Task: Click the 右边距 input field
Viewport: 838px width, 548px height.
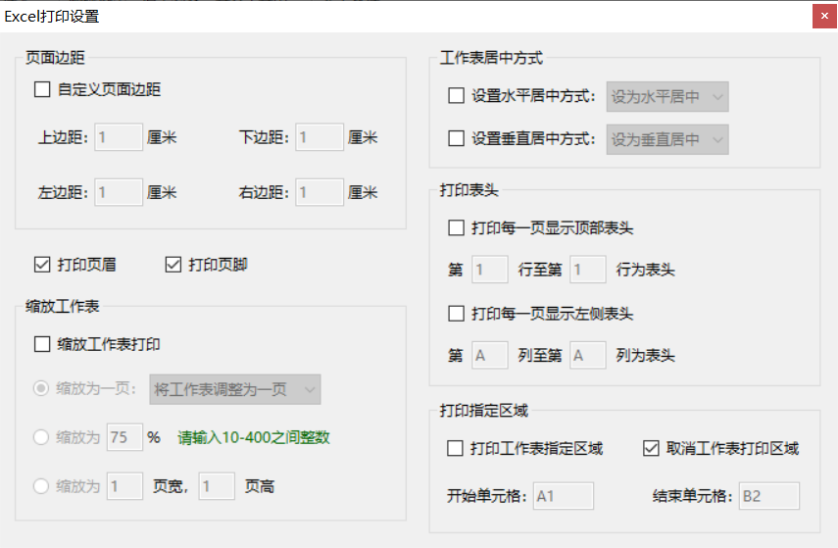Action: click(320, 192)
